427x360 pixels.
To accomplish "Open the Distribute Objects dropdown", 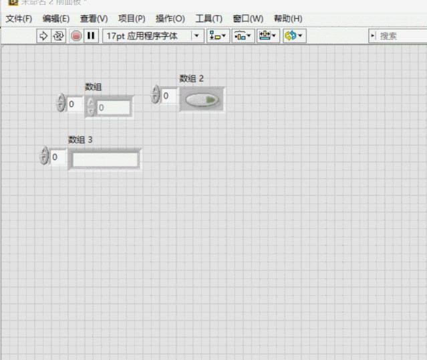I will pyautogui.click(x=243, y=35).
